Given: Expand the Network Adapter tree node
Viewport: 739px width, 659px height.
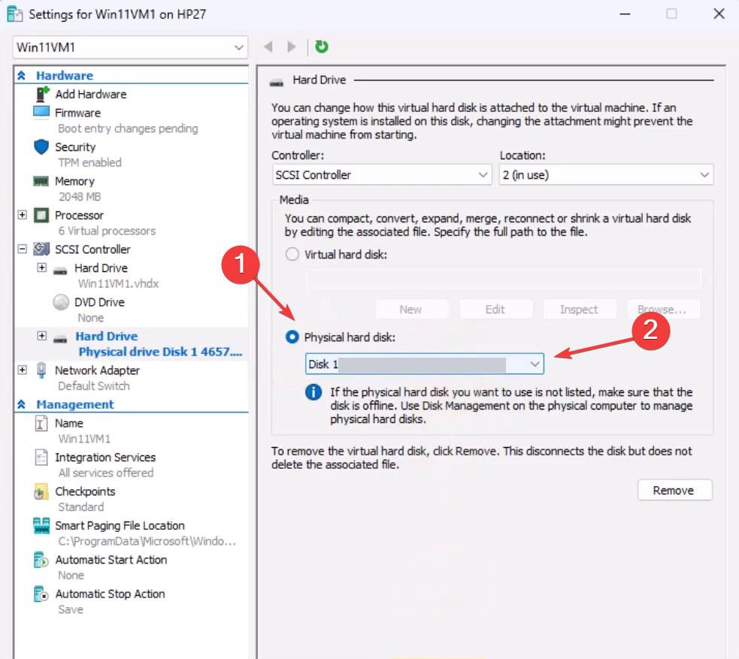Looking at the screenshot, I should pyautogui.click(x=22, y=370).
